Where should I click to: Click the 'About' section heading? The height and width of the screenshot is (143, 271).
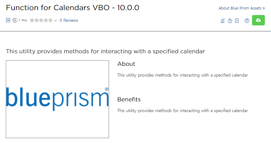pyautogui.click(x=126, y=64)
